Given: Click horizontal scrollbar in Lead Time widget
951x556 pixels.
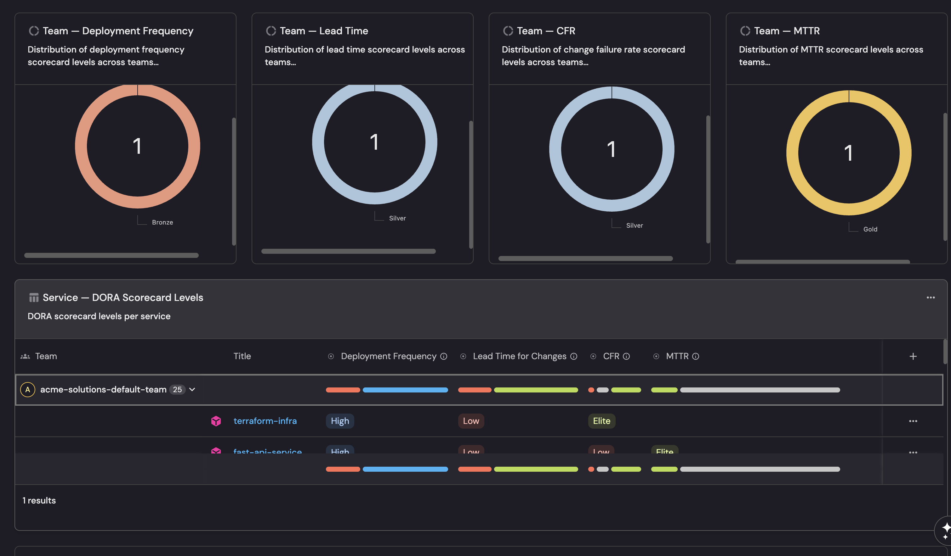Looking at the screenshot, I should click(348, 251).
